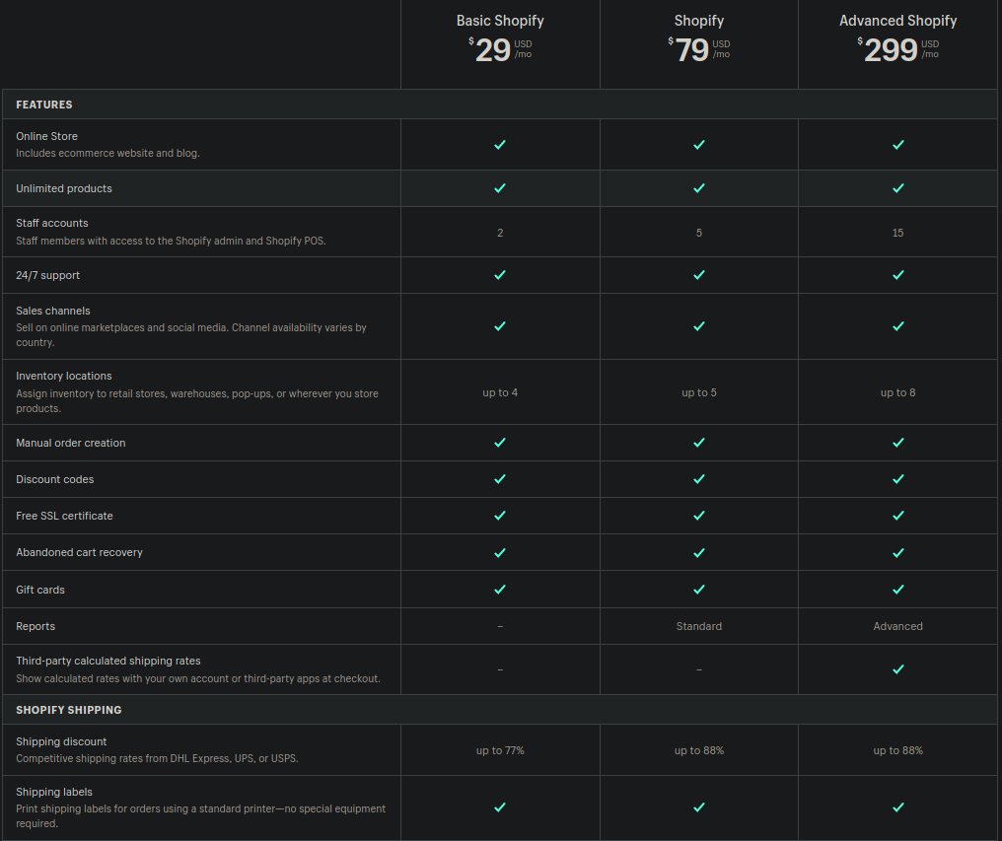Select the Advanced Shopify plan heading
The height and width of the screenshot is (841, 1002).
pyautogui.click(x=897, y=21)
